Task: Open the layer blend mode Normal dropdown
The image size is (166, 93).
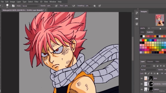Action: point(149,70)
